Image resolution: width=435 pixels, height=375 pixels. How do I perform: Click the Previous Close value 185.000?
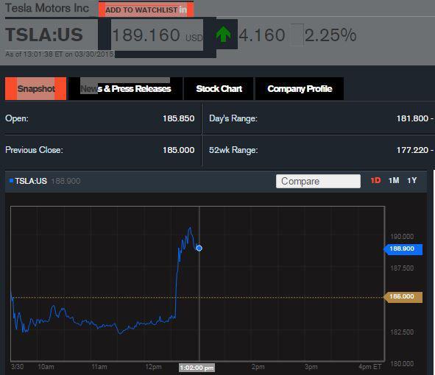(x=178, y=150)
